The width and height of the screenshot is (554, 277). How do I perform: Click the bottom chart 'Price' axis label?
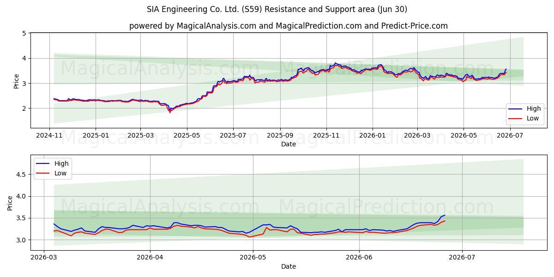[x=11, y=203]
